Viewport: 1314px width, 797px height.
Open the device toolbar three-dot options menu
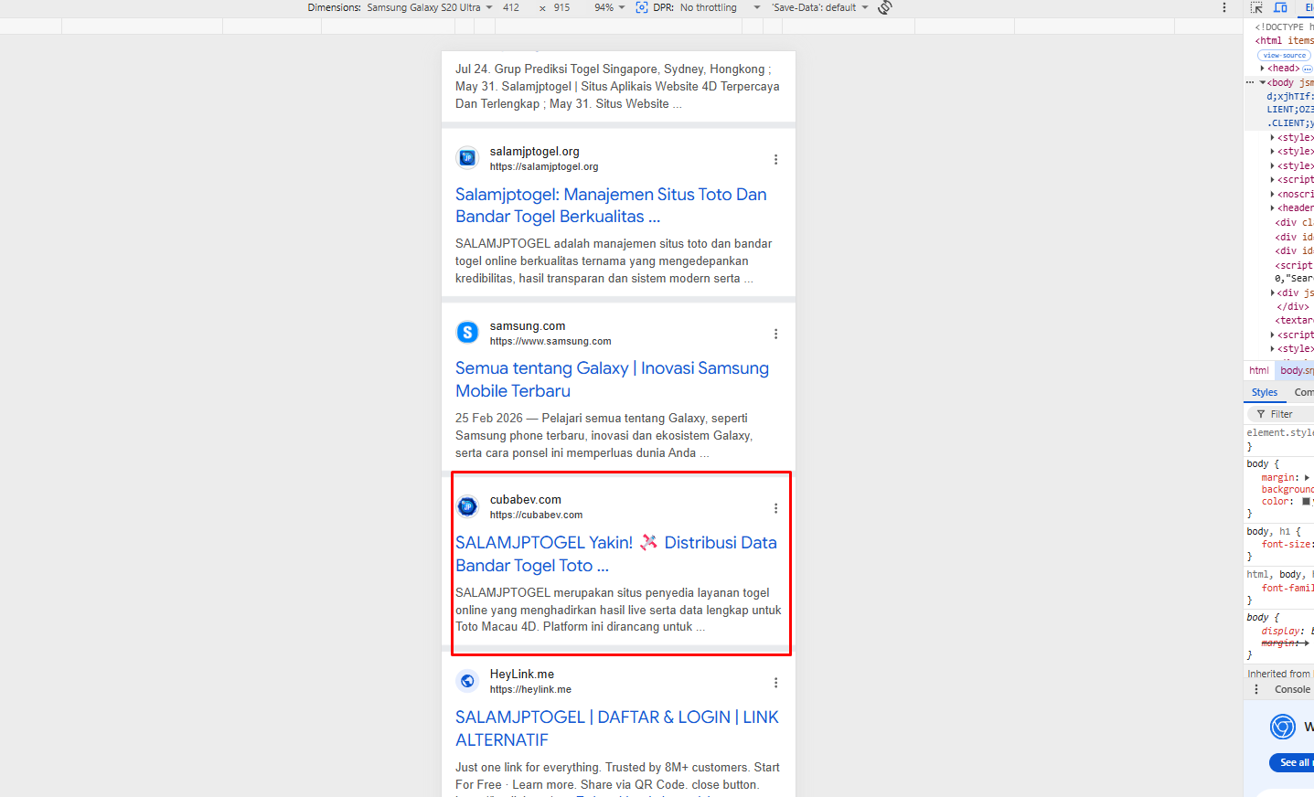1224,7
